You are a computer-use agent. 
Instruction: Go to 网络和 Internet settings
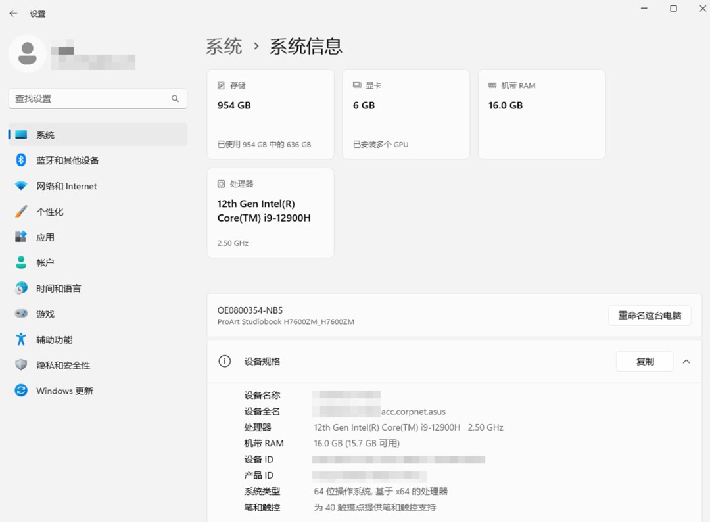[98, 186]
